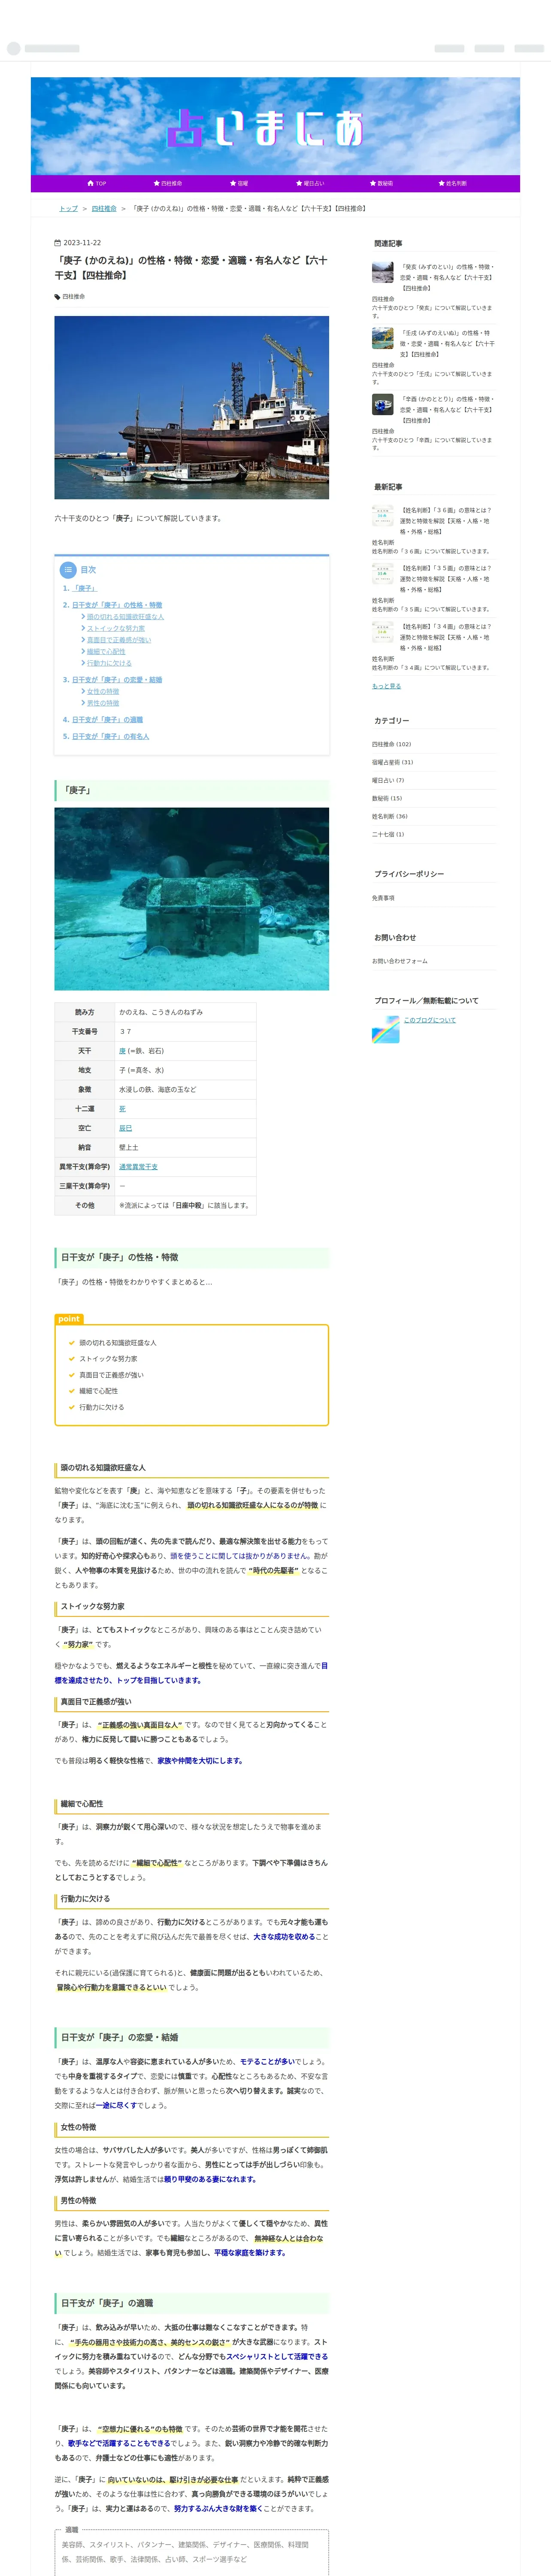
Task: Click thumbnail for 癸亥 related article
Action: pyautogui.click(x=383, y=272)
